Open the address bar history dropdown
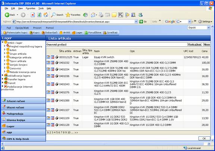 pos(136,22)
